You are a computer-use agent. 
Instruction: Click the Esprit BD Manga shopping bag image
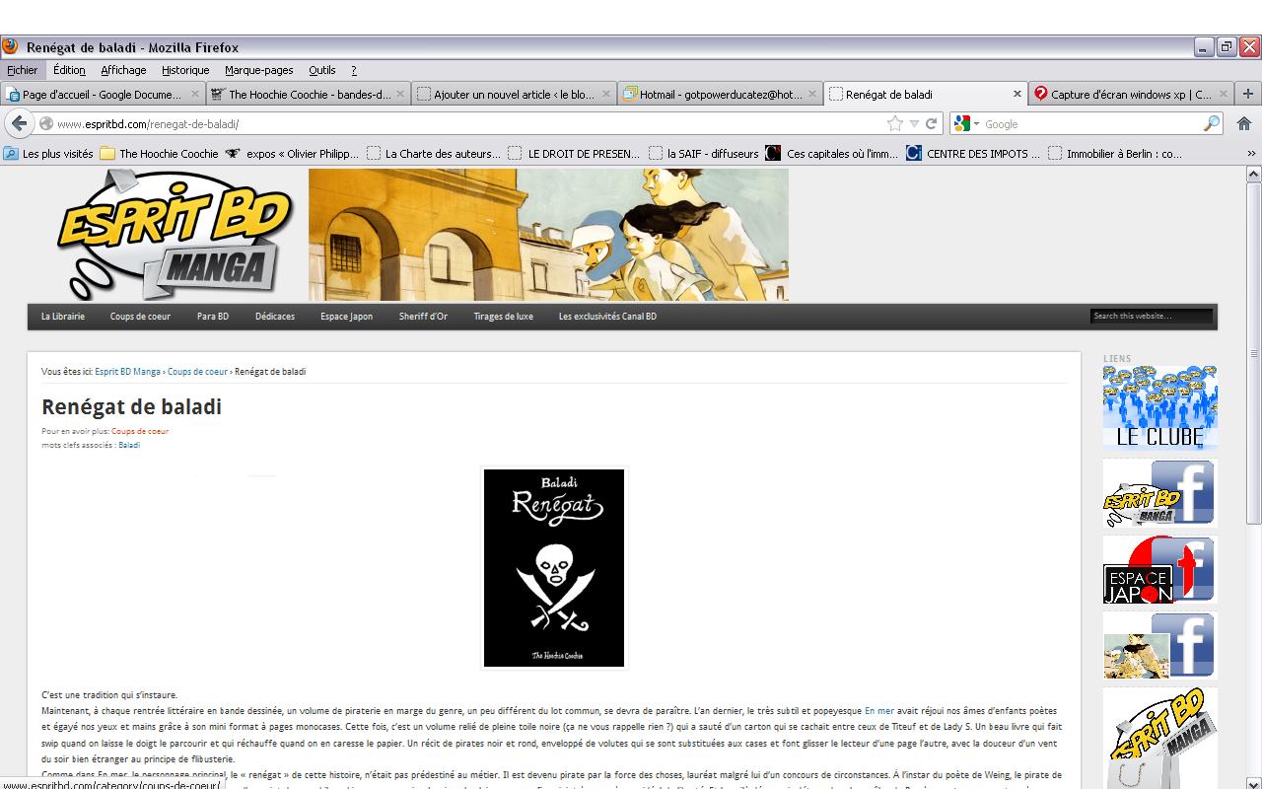pyautogui.click(x=1159, y=738)
